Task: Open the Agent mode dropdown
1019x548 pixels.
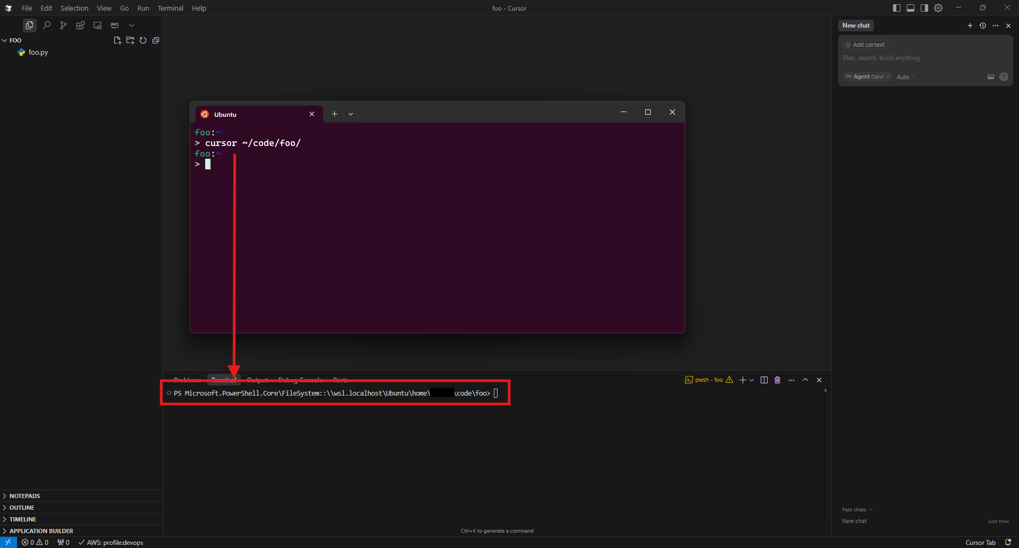Action: (868, 77)
